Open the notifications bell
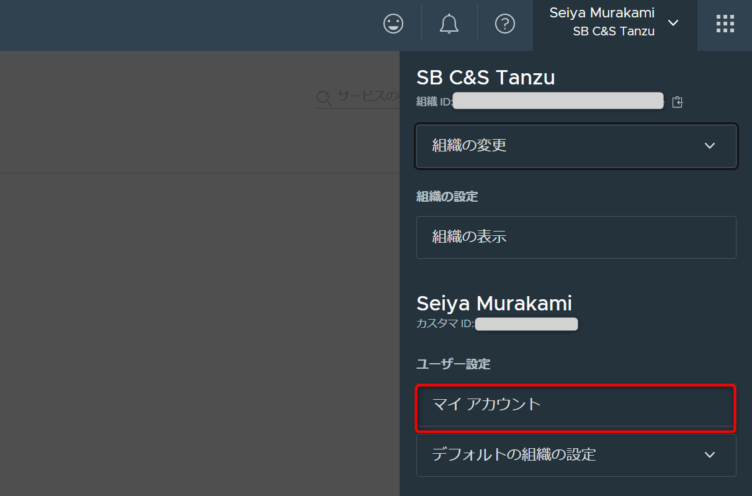Viewport: 752px width, 496px height. pos(449,24)
